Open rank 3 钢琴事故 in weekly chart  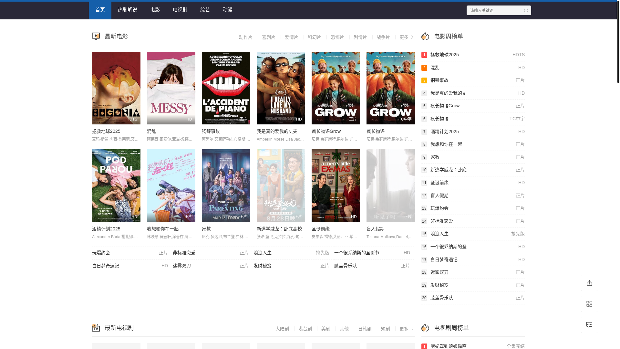coord(473,80)
